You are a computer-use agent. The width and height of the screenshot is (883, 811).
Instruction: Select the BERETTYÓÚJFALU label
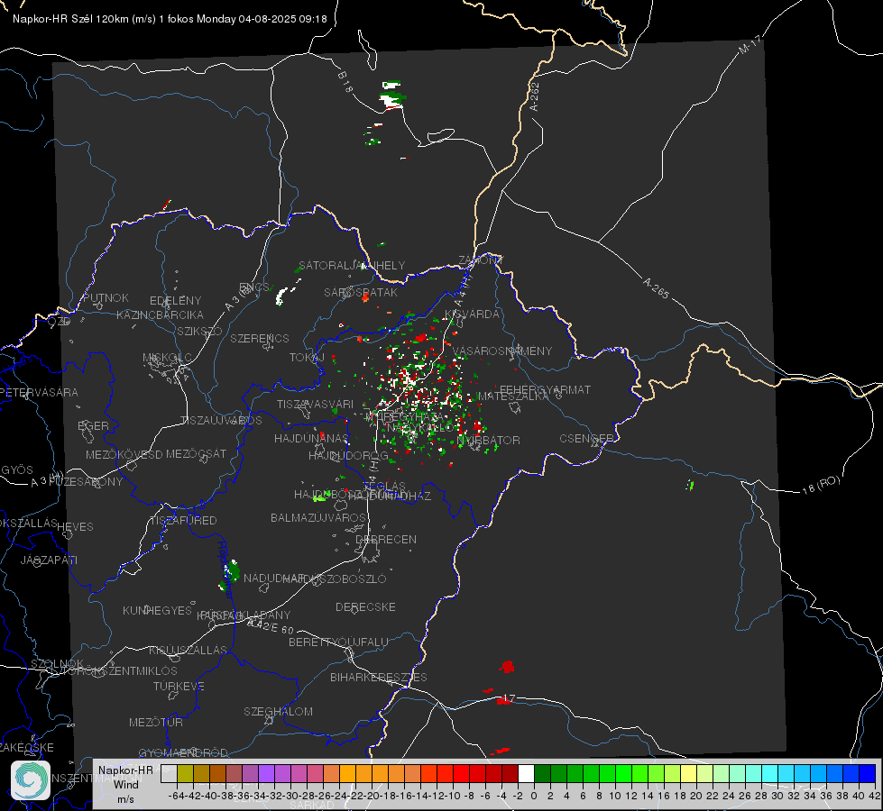click(338, 642)
